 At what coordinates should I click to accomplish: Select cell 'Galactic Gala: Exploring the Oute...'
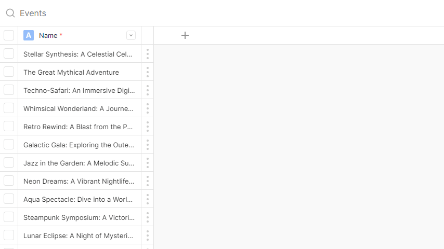(80, 145)
